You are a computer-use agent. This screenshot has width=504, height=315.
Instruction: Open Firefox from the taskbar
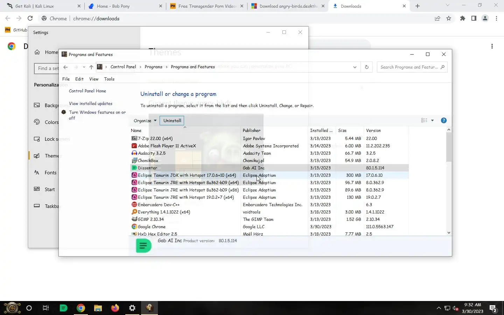[115, 308]
